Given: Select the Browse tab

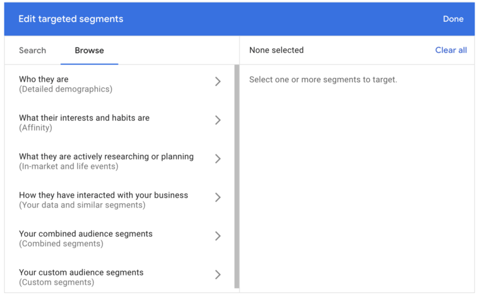Looking at the screenshot, I should click(89, 50).
